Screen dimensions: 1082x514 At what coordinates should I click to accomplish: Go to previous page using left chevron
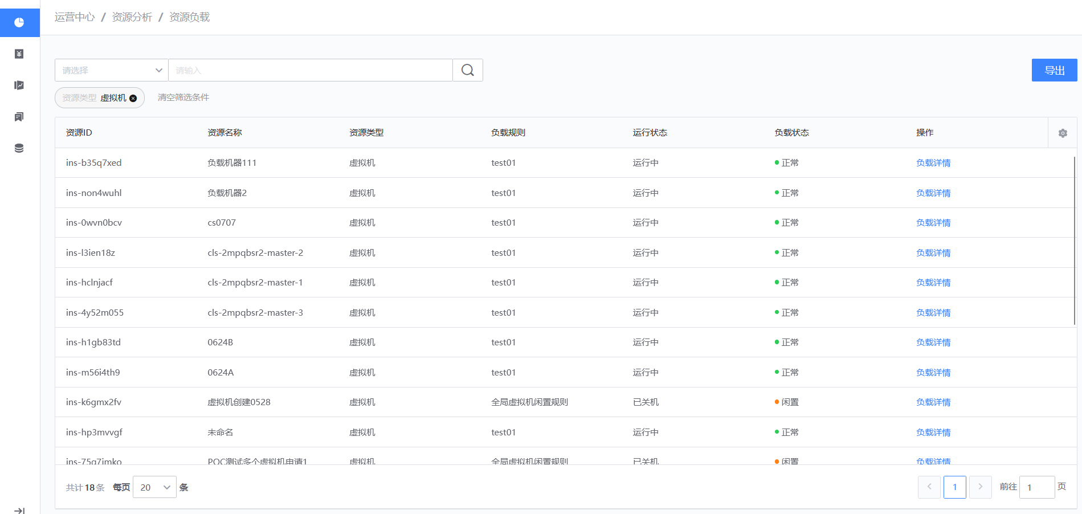click(929, 487)
